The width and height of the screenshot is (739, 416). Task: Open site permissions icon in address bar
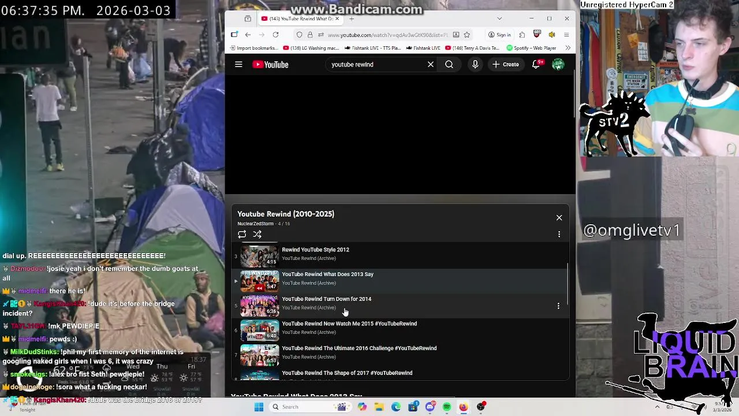tap(320, 35)
